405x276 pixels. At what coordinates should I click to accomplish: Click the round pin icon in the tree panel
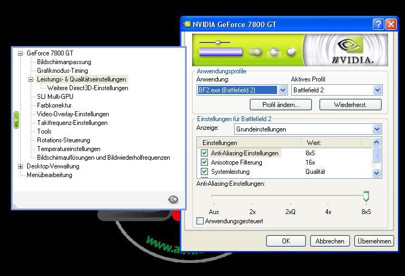(x=173, y=199)
